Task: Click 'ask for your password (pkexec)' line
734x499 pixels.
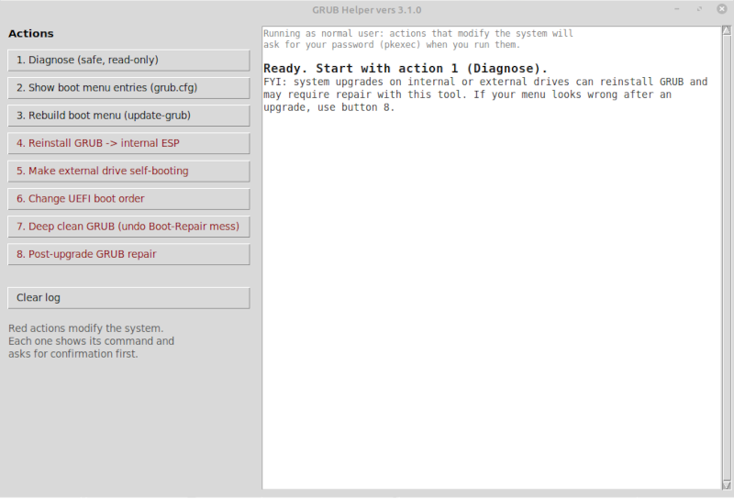Action: (392, 44)
